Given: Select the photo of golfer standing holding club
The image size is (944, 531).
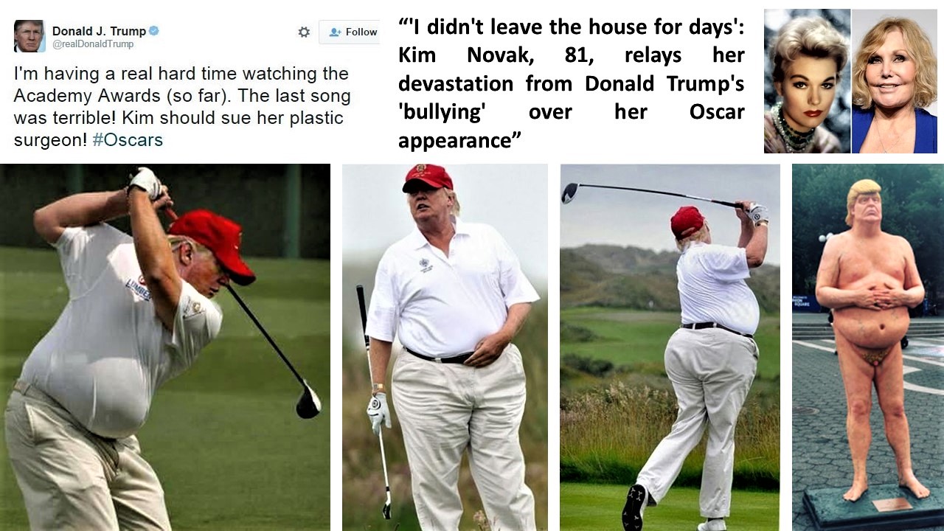Looking at the screenshot, I should click(445, 347).
